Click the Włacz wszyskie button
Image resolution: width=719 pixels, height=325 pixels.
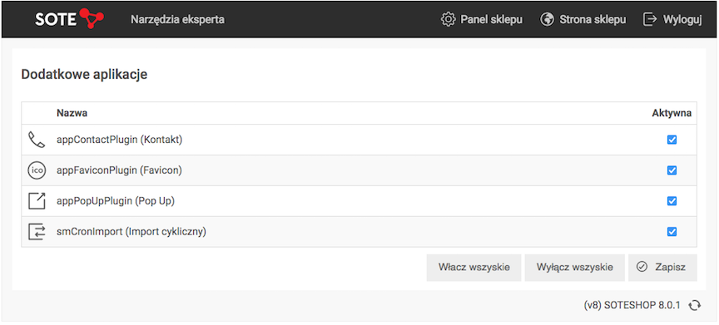474,268
